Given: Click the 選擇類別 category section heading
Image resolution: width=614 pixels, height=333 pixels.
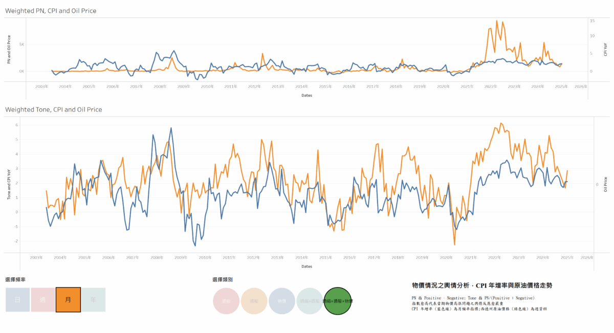Looking at the screenshot, I should (223, 280).
